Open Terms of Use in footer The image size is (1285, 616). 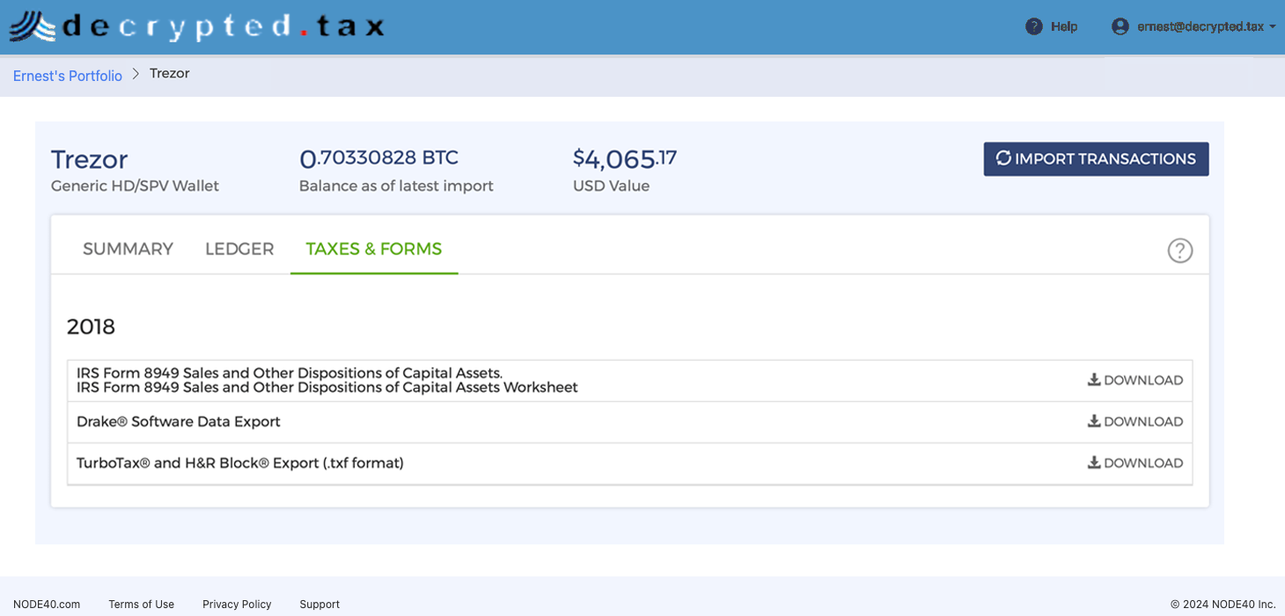141,605
